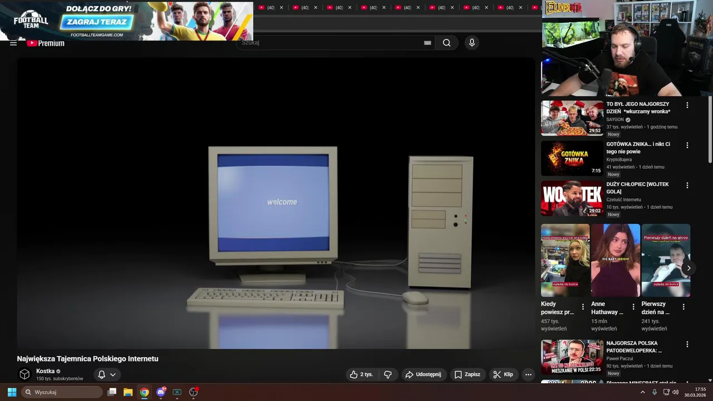Click TO BYŁ JEGO NAJGORSZY DZIEŃ title
Viewport: 713px width, 401px height.
(638, 107)
